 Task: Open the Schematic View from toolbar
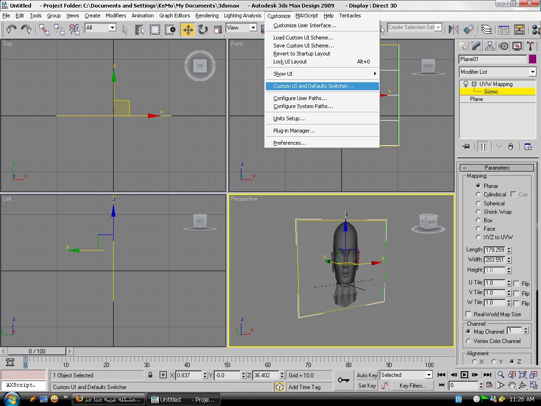click(519, 29)
